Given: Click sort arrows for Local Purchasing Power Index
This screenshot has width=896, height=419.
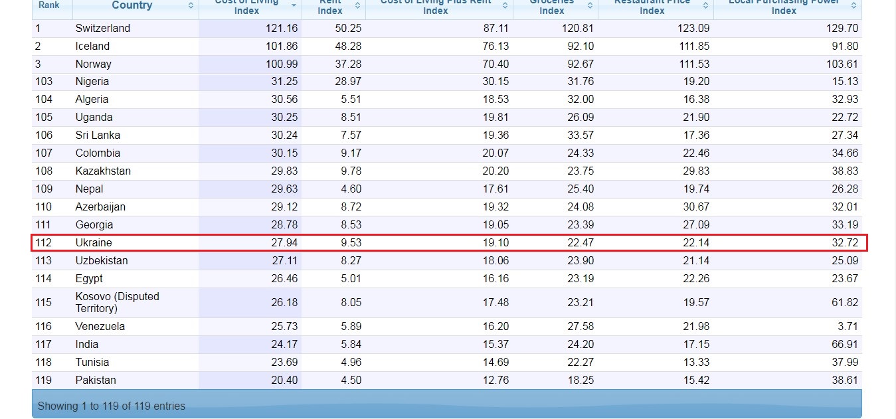Looking at the screenshot, I should coord(854,5).
